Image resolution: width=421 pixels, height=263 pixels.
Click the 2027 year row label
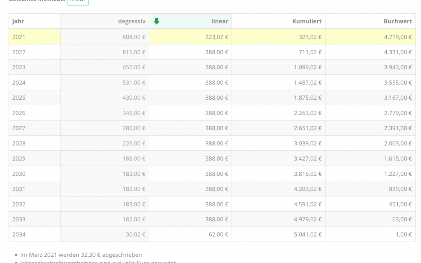point(19,128)
